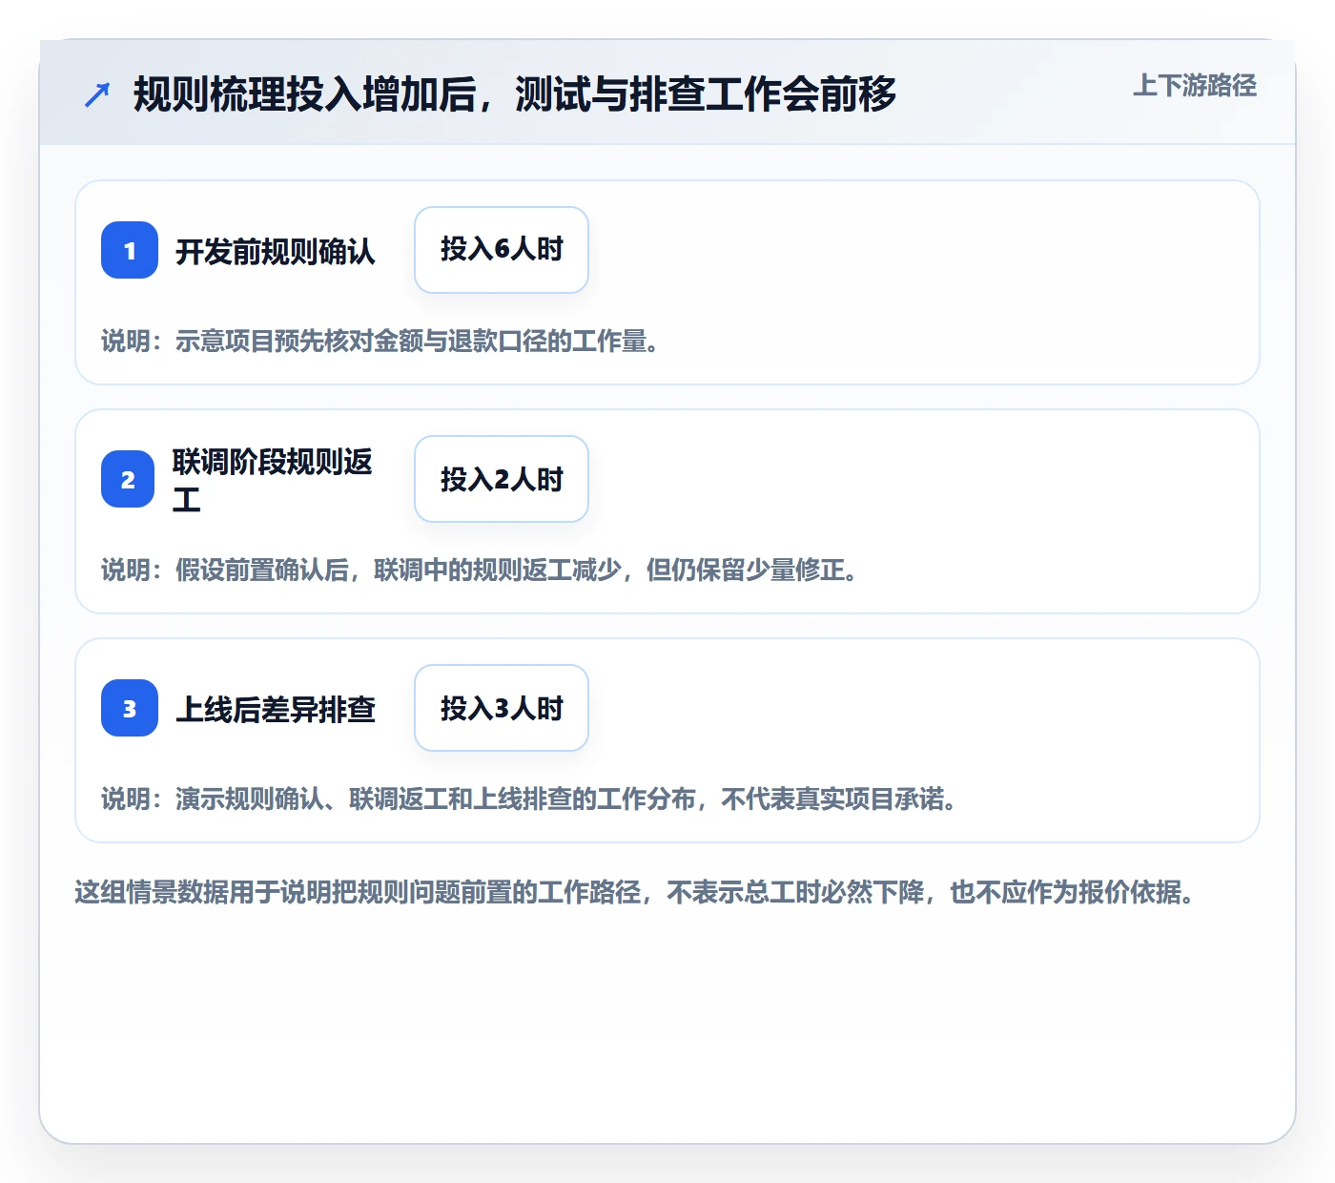Click the blue arrow icon beside the title
1335x1183 pixels.
coord(97,94)
